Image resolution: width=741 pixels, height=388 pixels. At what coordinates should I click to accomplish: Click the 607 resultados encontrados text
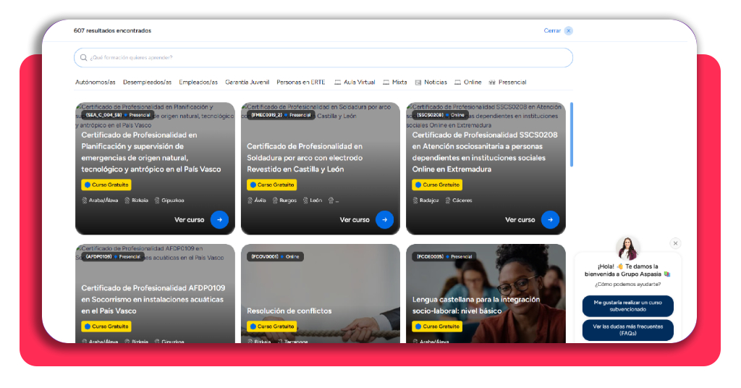point(112,30)
